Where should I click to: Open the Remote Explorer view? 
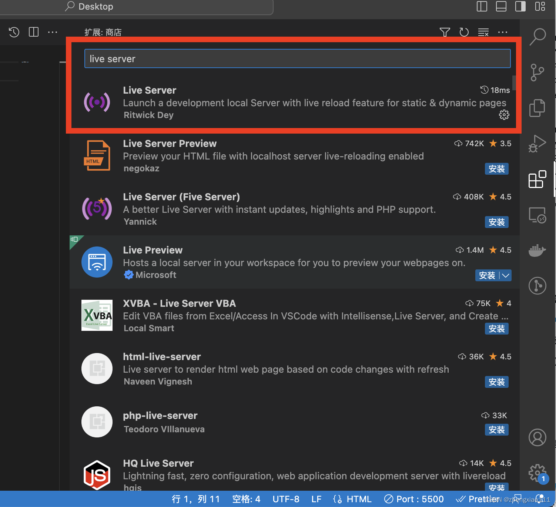tap(537, 215)
